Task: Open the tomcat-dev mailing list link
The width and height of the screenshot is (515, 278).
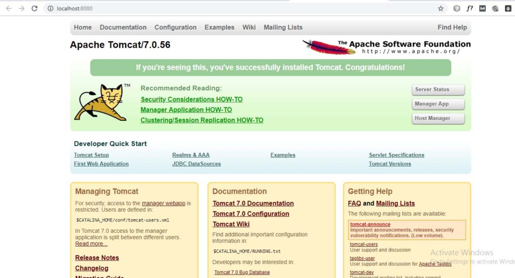Action: tap(362, 273)
